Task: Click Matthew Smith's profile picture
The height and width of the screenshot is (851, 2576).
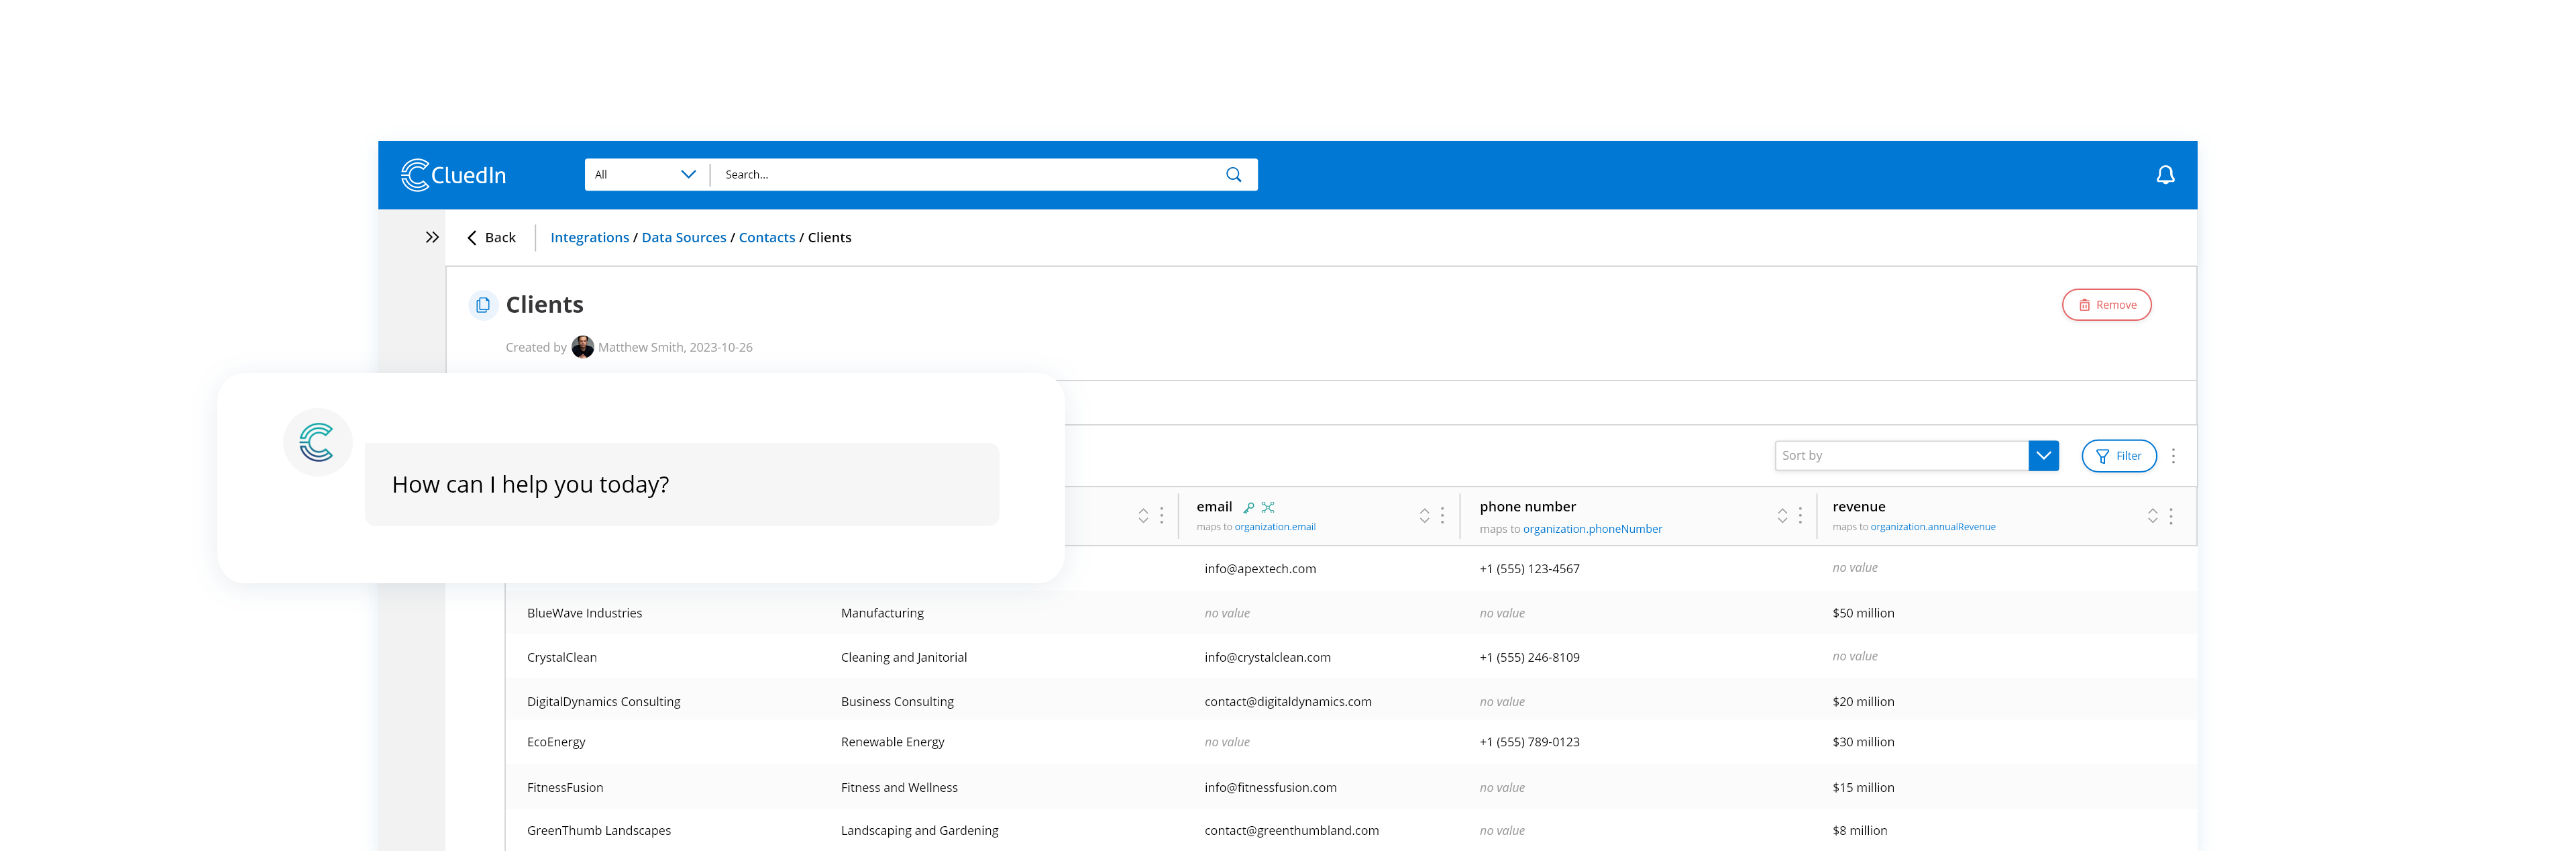Action: 583,347
